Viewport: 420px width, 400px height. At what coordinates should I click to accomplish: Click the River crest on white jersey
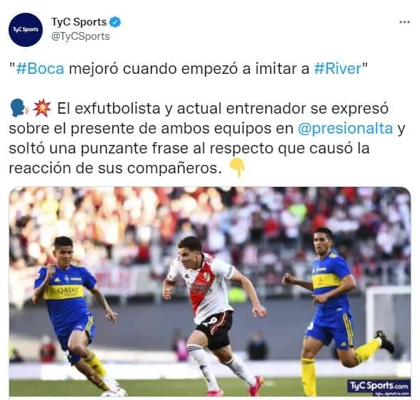click(206, 277)
